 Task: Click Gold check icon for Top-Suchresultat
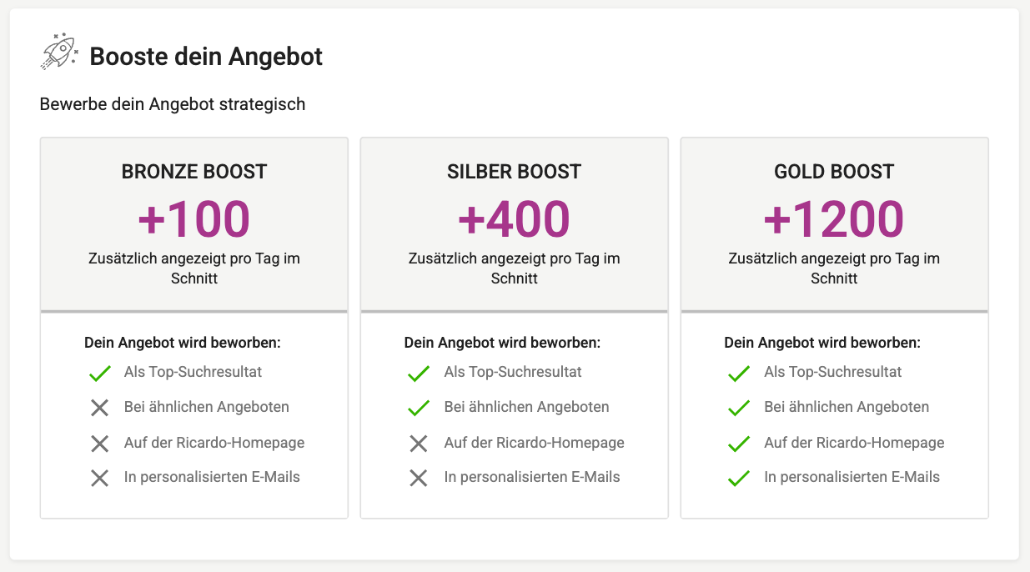pyautogui.click(x=739, y=373)
